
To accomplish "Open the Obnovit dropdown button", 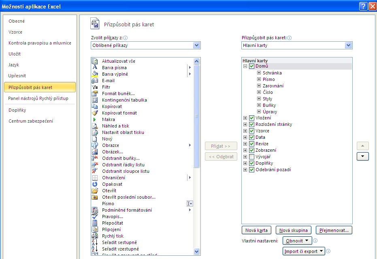I will 297,241.
